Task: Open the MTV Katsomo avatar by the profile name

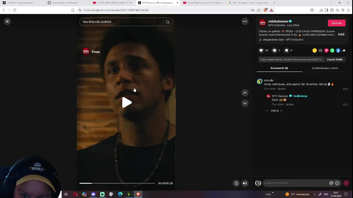Action: (x=263, y=23)
